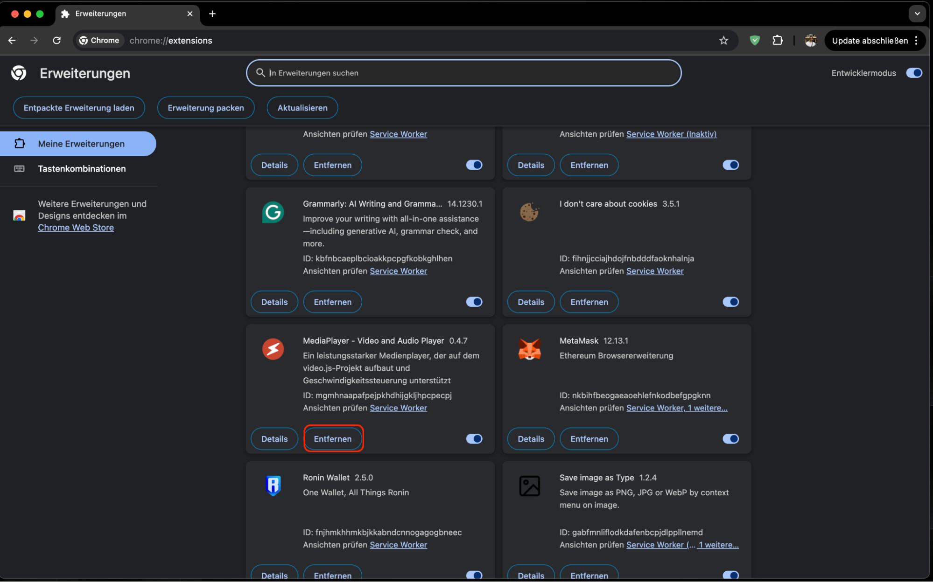The width and height of the screenshot is (933, 582).
Task: Focus the In Erweiterungen suchen search field
Action: tap(464, 73)
